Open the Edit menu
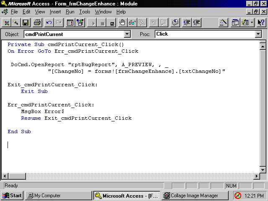This screenshot has height=201, width=268. click(x=26, y=12)
